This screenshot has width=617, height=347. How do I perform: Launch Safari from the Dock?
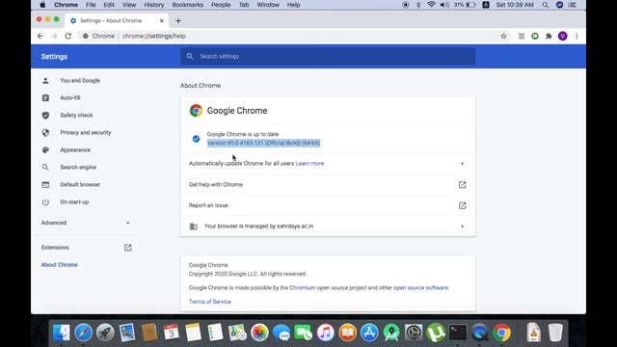point(84,333)
